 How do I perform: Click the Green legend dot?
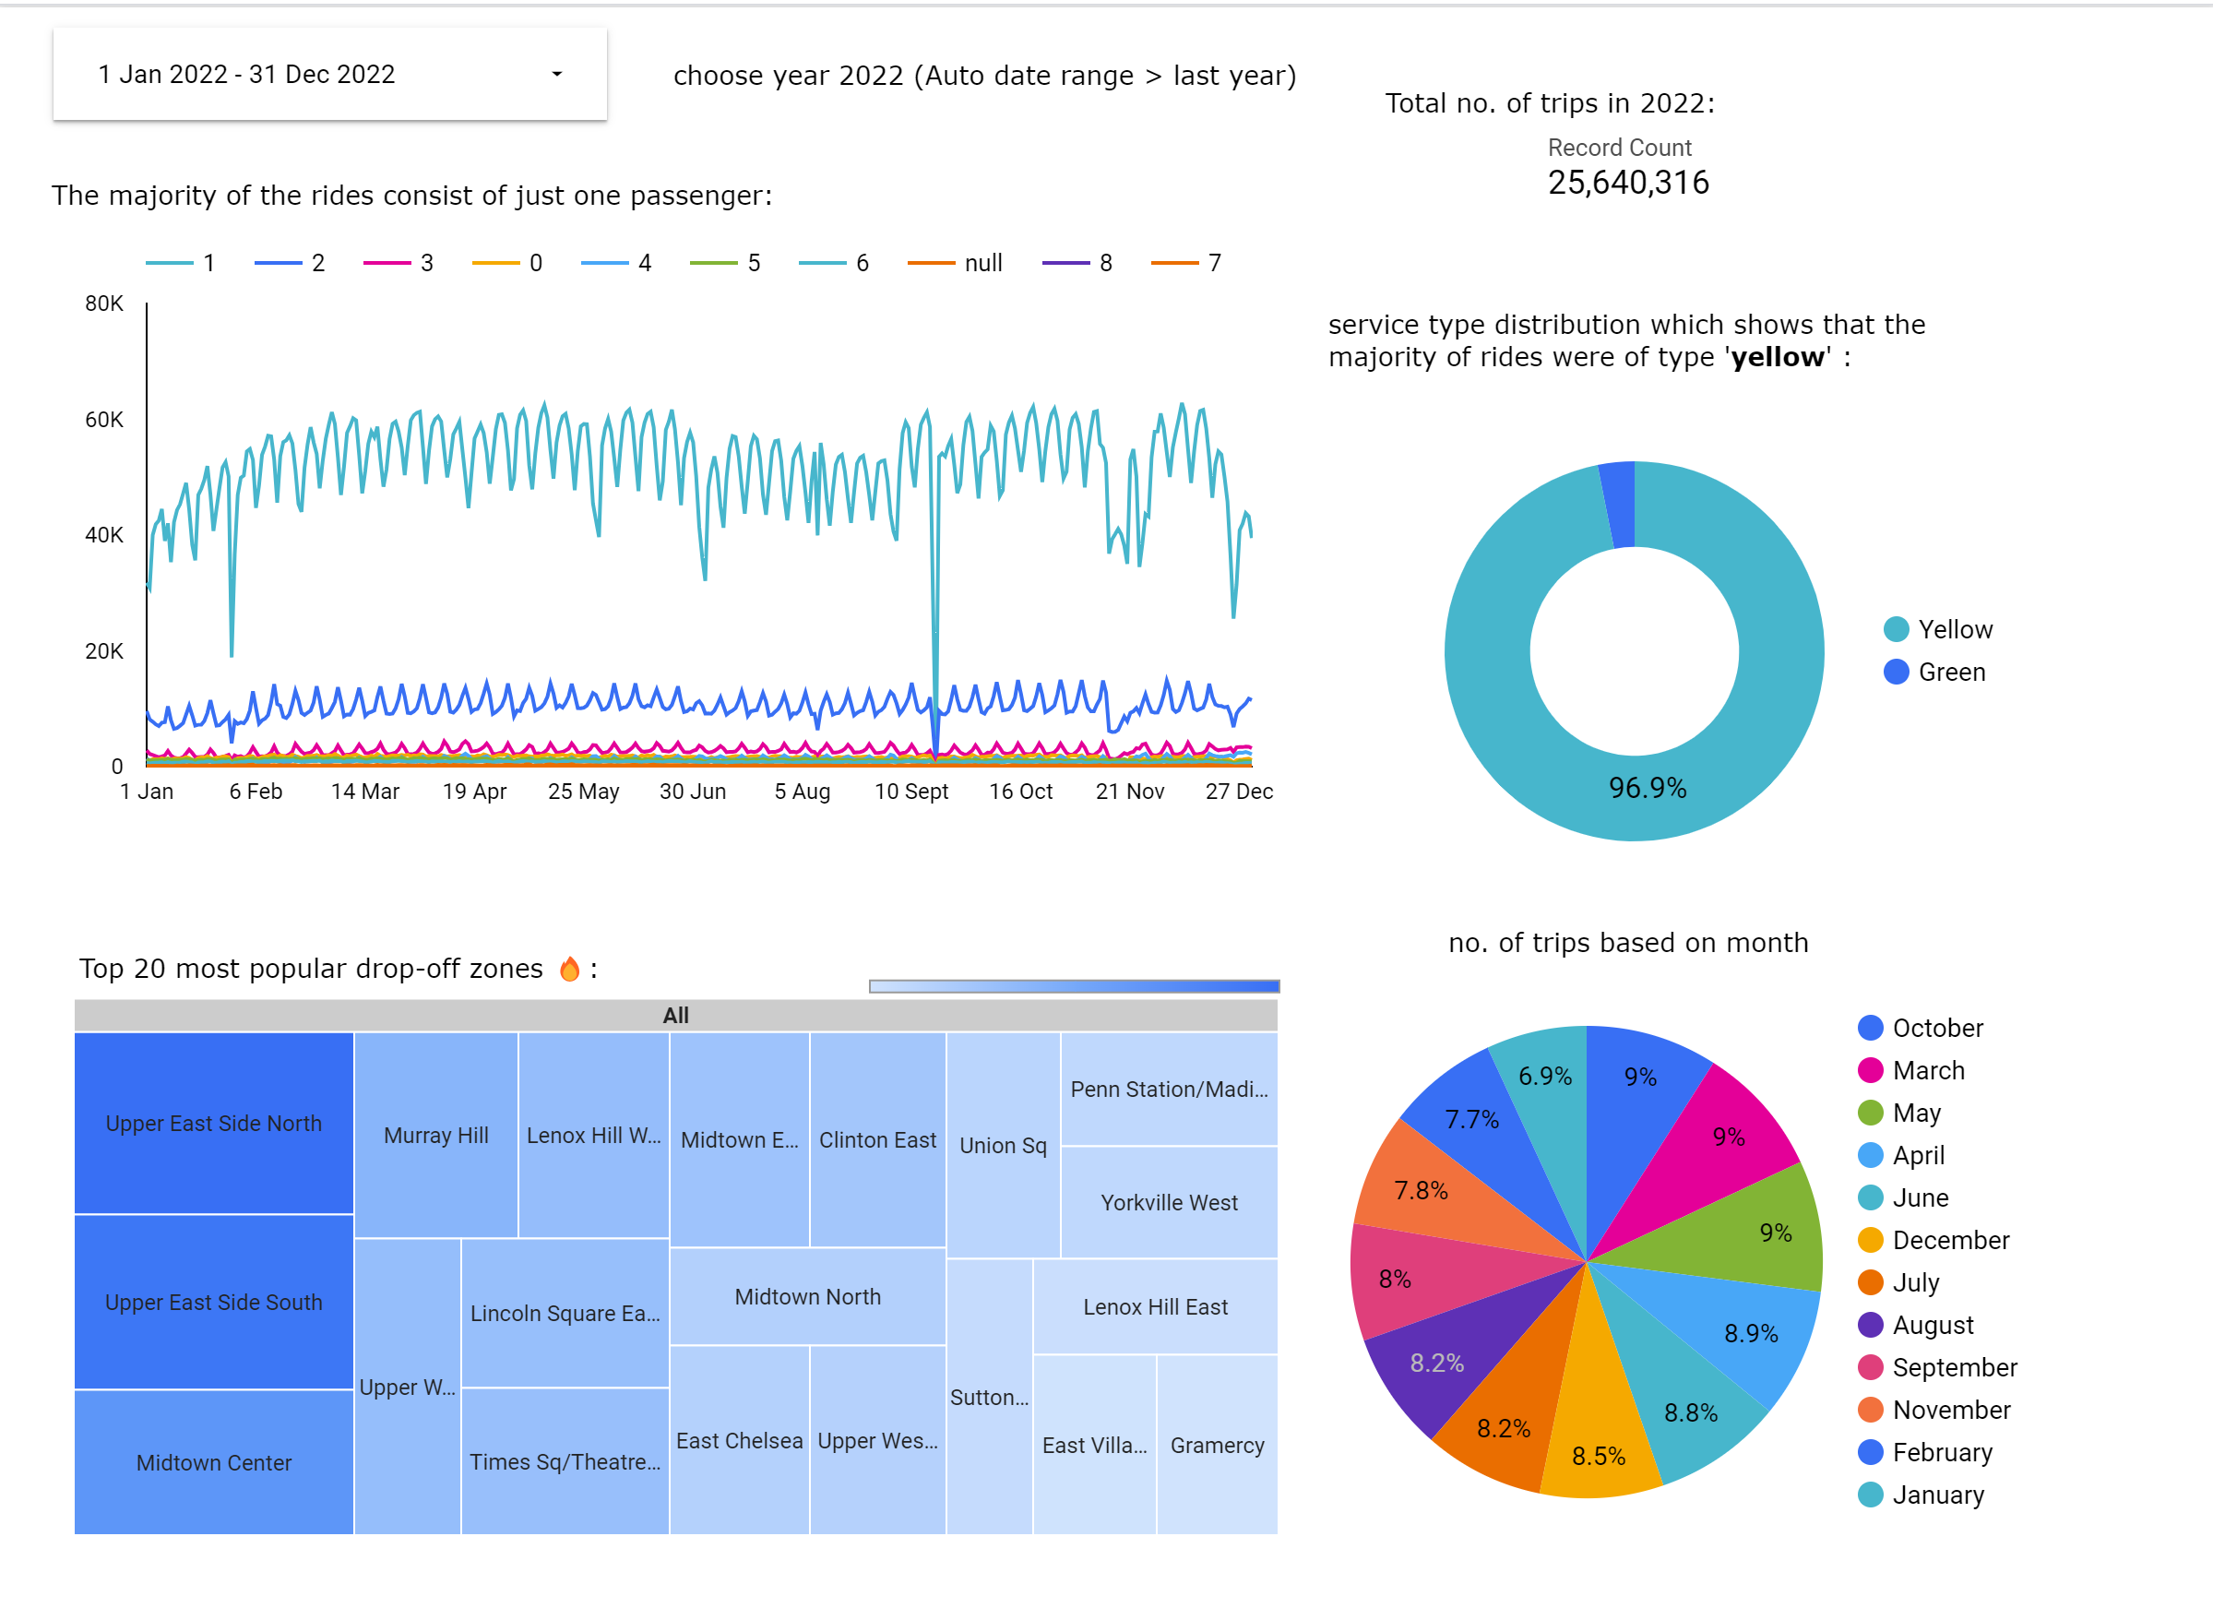[x=1895, y=673]
